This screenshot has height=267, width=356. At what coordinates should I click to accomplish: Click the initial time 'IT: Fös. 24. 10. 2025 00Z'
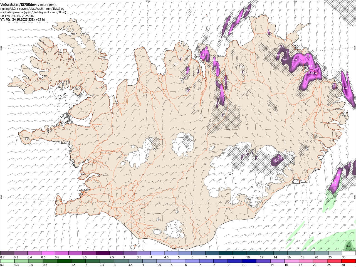point(17,16)
